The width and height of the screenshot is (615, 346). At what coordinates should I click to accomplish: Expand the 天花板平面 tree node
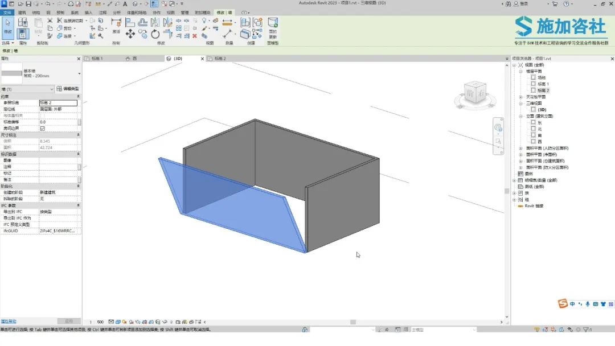pos(520,97)
